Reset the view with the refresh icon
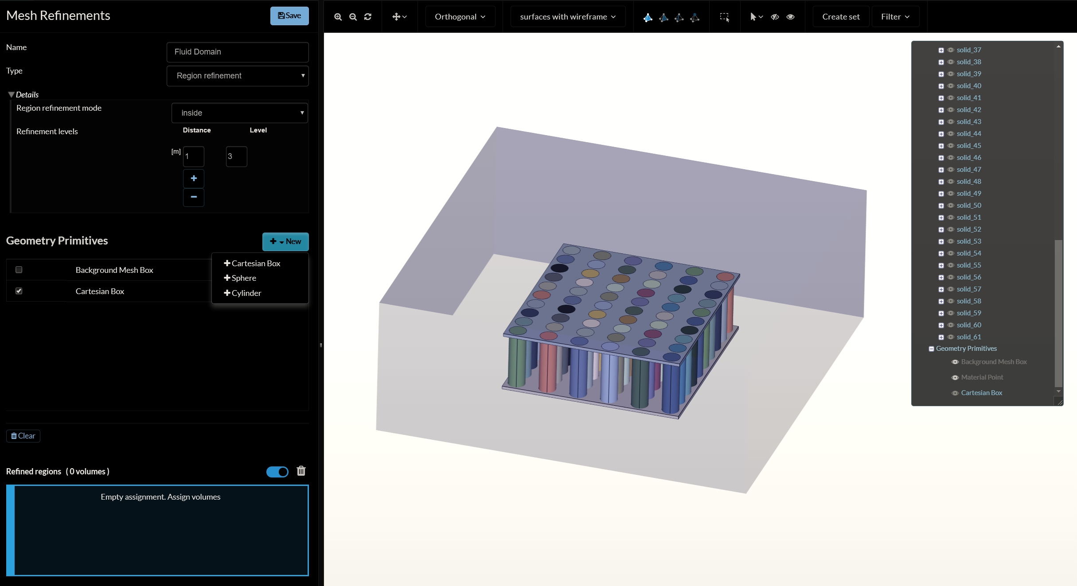Image resolution: width=1077 pixels, height=586 pixels. (368, 17)
